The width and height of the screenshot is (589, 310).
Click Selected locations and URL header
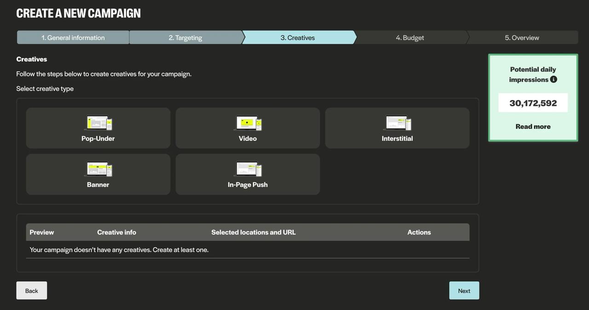(254, 232)
